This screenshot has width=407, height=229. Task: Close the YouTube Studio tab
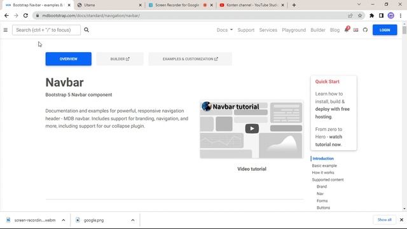282,5
